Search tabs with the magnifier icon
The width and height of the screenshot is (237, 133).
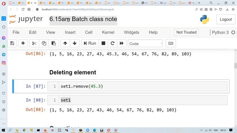tap(211, 3)
